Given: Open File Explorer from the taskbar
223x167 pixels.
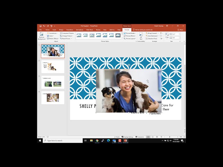Looking at the screenshot, I should click(91, 141).
